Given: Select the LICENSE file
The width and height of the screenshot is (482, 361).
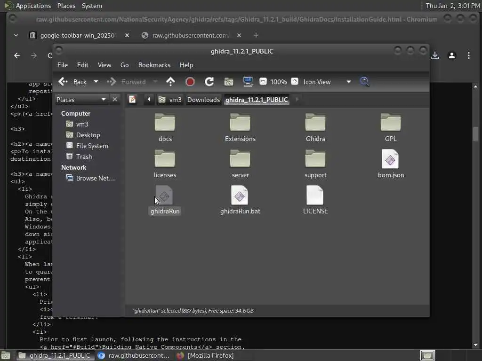Looking at the screenshot, I should [x=315, y=200].
